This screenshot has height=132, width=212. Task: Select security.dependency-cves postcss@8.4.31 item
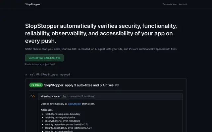coord(69,128)
